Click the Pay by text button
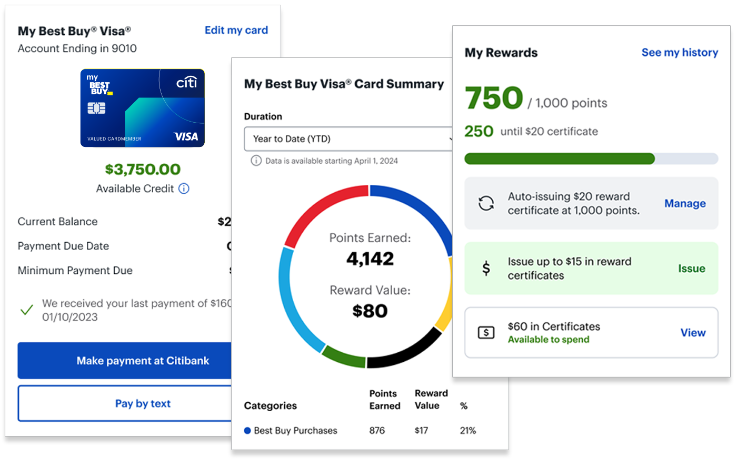 [x=125, y=403]
